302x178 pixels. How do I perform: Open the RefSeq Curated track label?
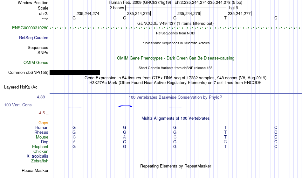coord(34,38)
